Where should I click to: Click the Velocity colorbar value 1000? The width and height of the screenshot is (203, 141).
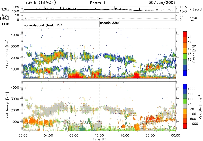192,89
